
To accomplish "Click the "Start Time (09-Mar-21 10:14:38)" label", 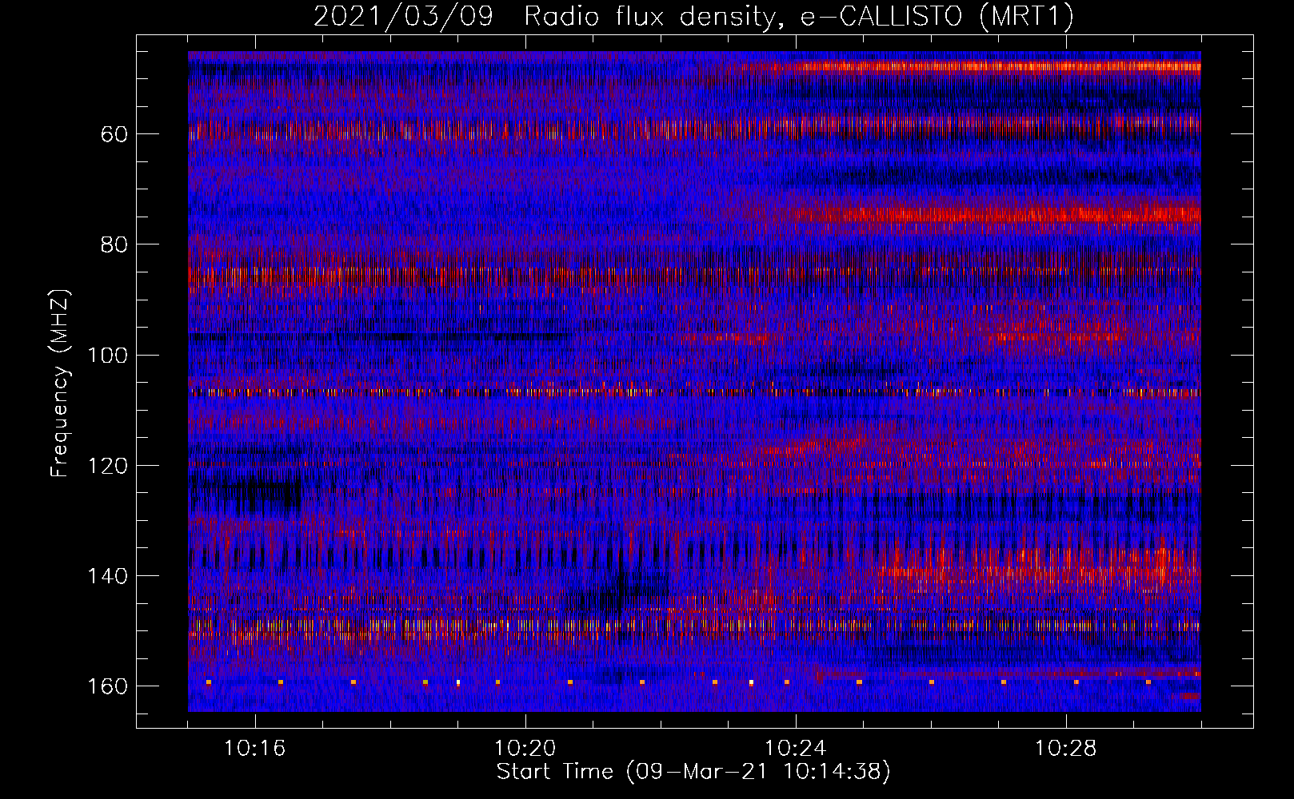I will (693, 772).
